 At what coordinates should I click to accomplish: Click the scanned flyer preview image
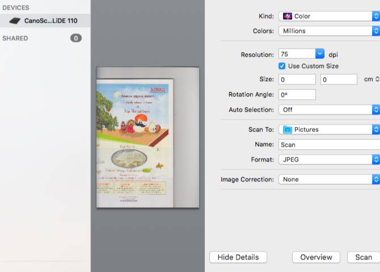coord(148,137)
